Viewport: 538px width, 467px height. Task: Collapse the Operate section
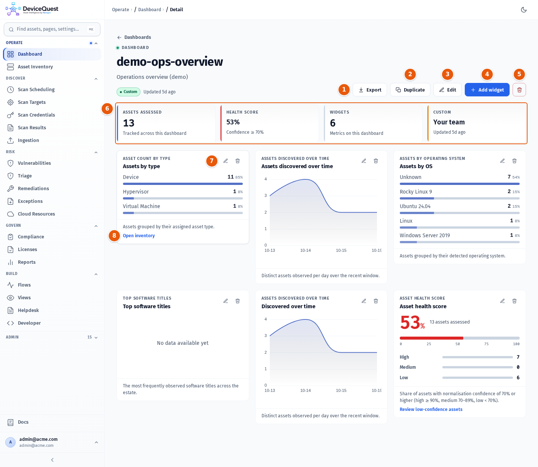[x=96, y=43]
